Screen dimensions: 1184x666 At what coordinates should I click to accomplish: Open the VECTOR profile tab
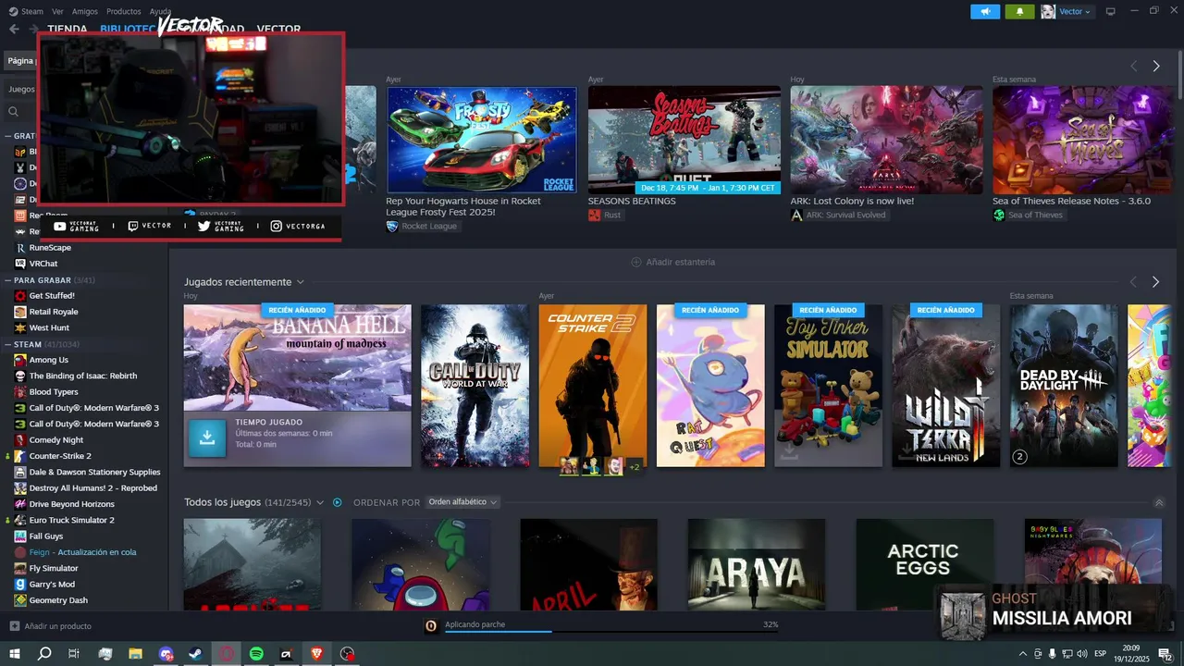278,30
